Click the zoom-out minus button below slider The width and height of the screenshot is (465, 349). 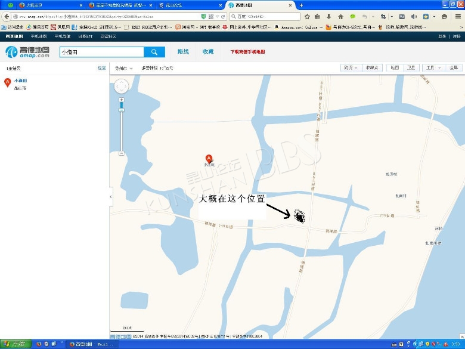click(x=122, y=153)
